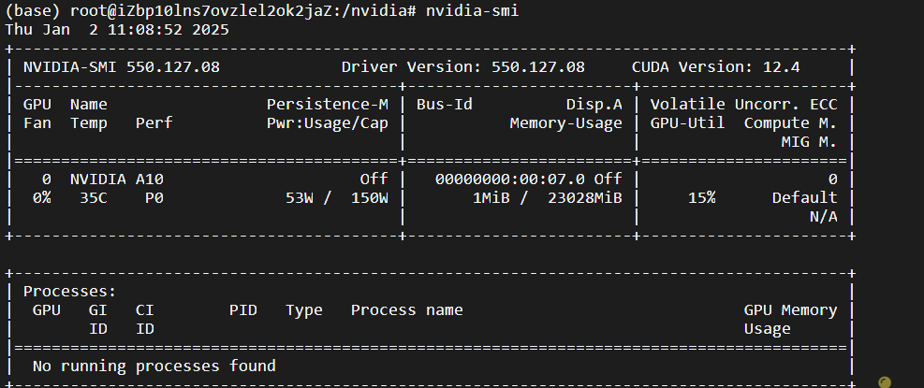Click the Driver Version 550.127.08 text
This screenshot has width=924, height=388.
tap(463, 67)
